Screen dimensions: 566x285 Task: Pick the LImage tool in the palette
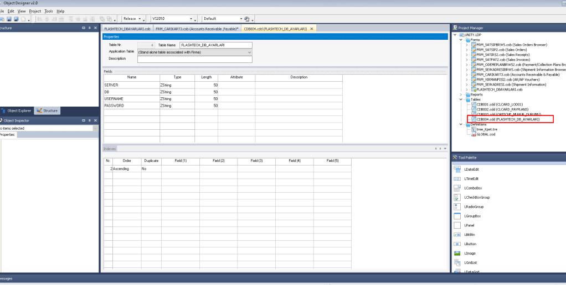pyautogui.click(x=469, y=253)
